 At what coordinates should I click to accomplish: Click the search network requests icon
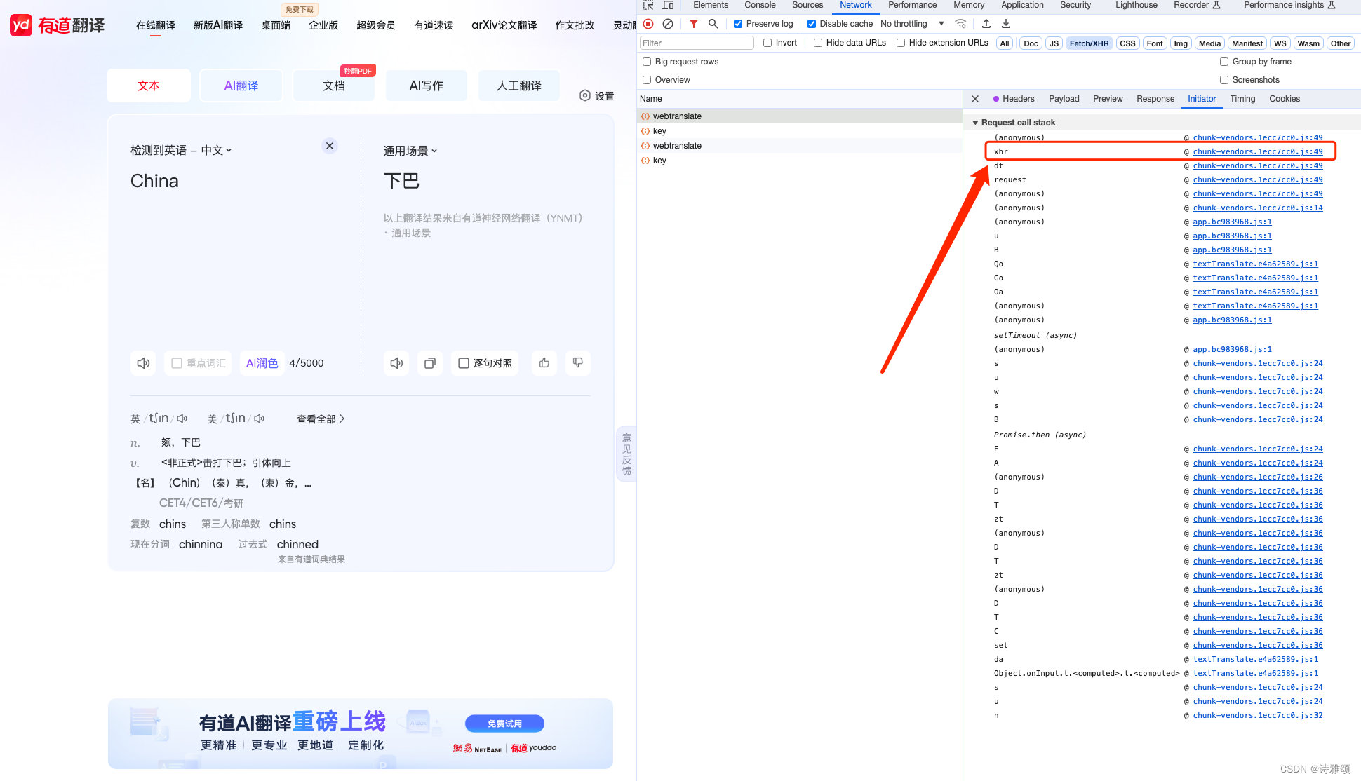coord(711,25)
